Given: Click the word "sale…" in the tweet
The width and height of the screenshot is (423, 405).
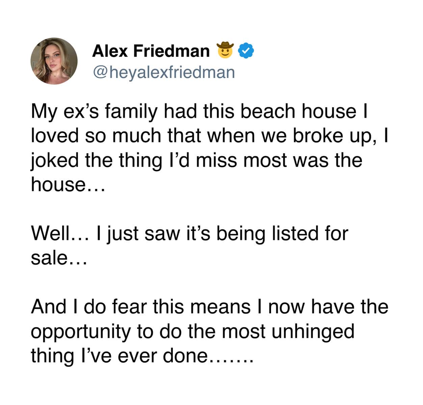Looking at the screenshot, I should 59,258.
